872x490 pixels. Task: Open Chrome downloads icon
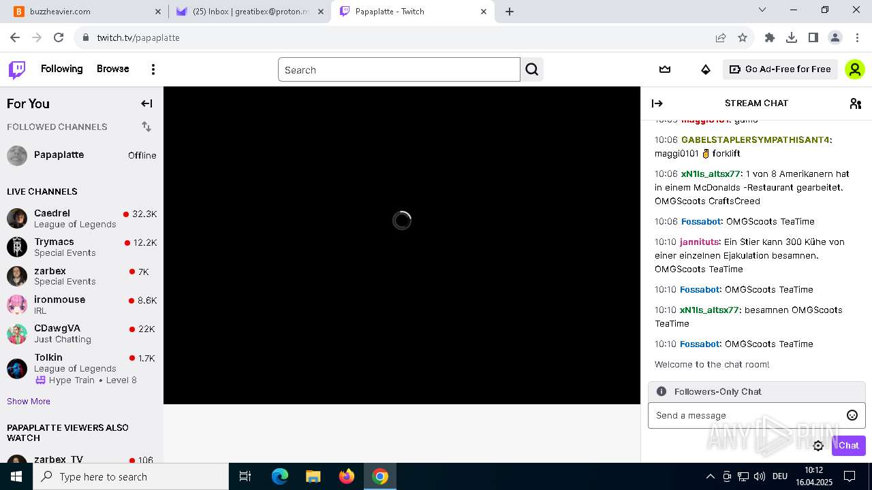tap(792, 37)
